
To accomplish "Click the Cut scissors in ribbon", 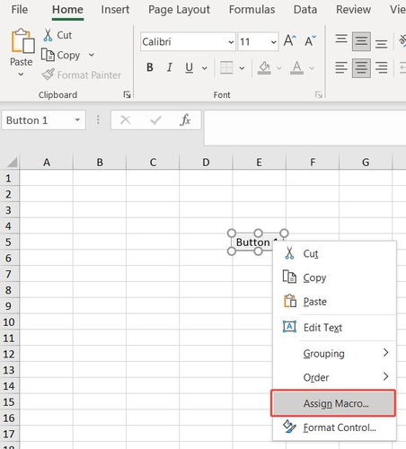I will tap(48, 35).
